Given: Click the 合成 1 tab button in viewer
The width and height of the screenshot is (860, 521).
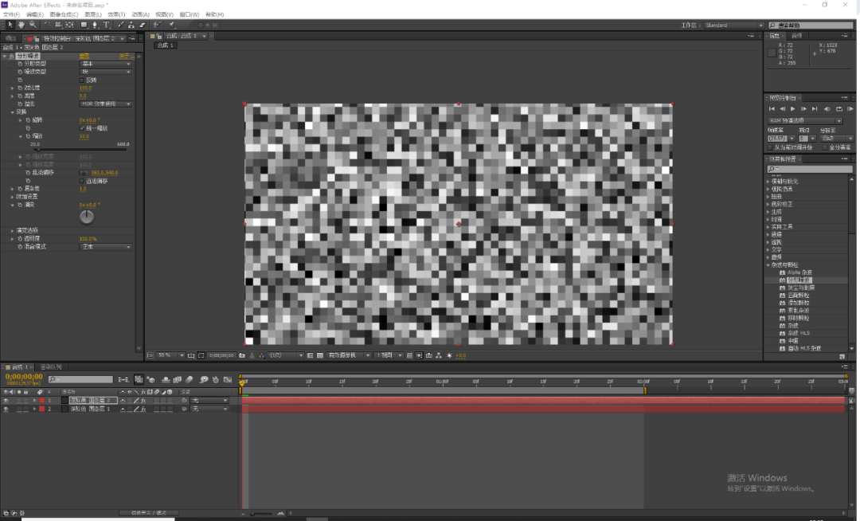Looking at the screenshot, I should [x=166, y=45].
